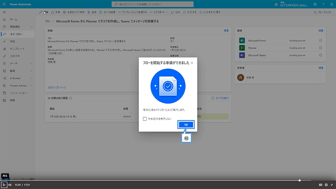Close the フローを開始する準備ができました dialog

pos(192,63)
